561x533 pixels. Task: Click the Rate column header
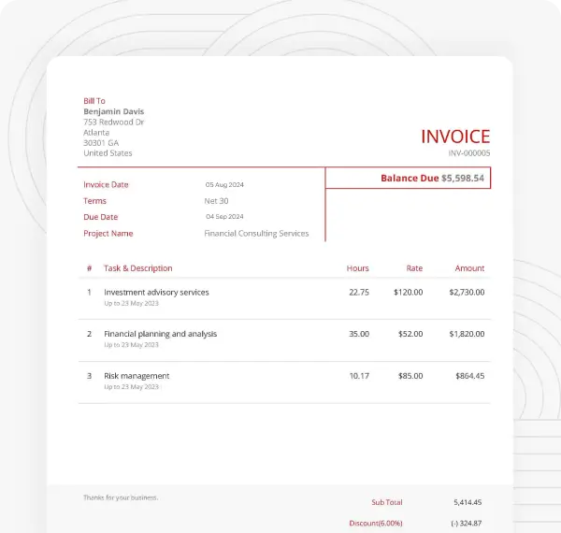[x=414, y=268]
